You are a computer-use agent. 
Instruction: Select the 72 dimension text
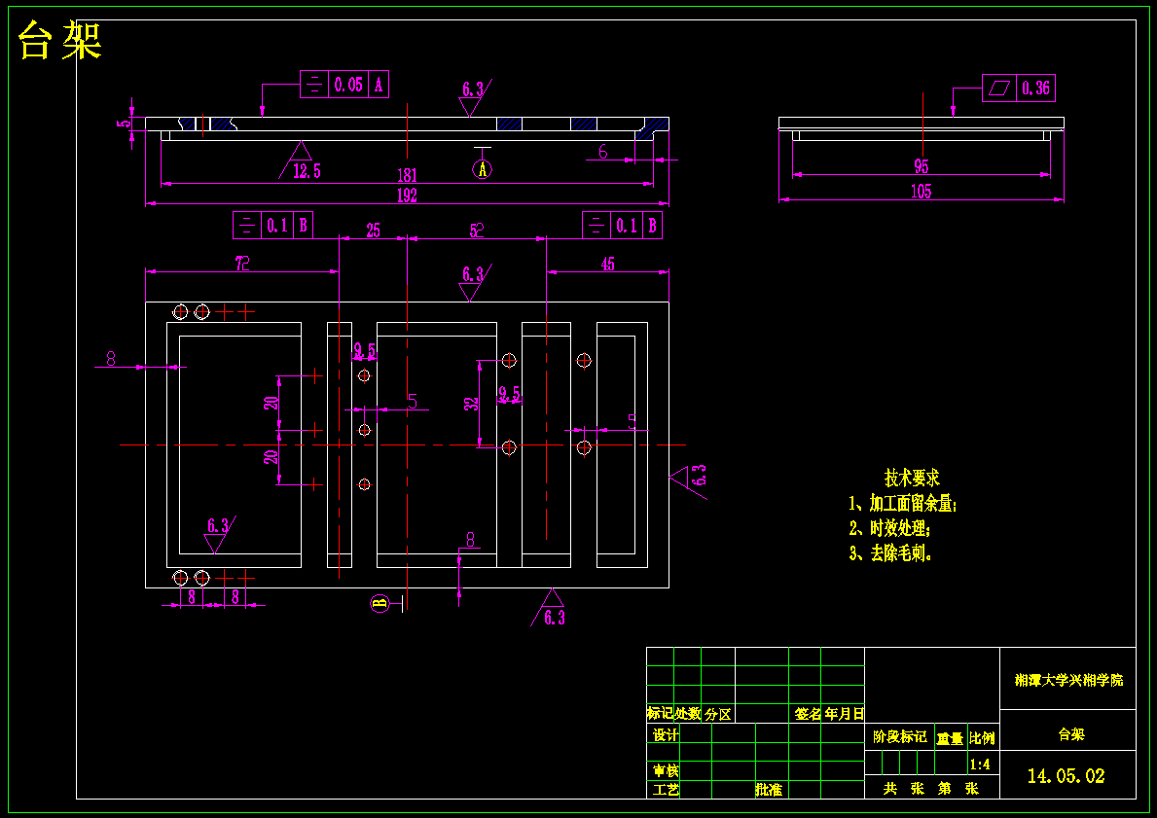click(242, 264)
